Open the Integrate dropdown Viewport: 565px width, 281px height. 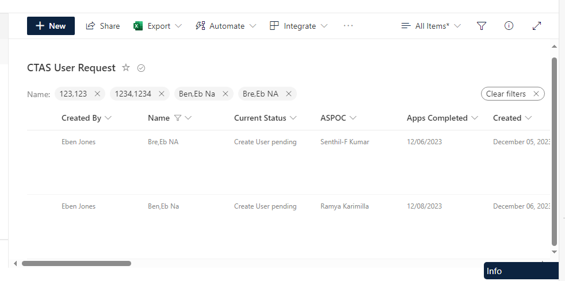[299, 26]
